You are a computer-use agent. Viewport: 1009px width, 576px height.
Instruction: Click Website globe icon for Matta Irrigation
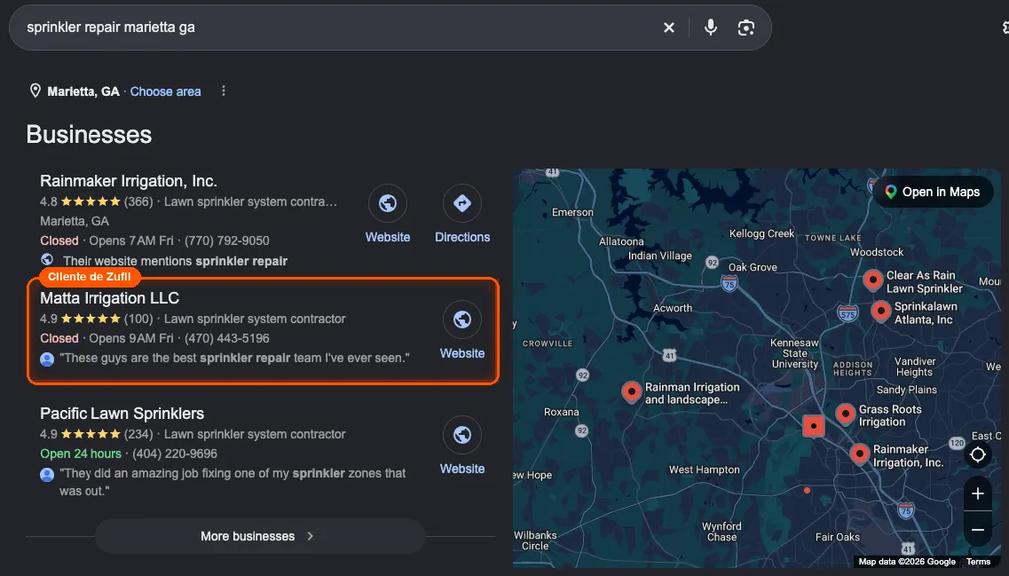462,320
